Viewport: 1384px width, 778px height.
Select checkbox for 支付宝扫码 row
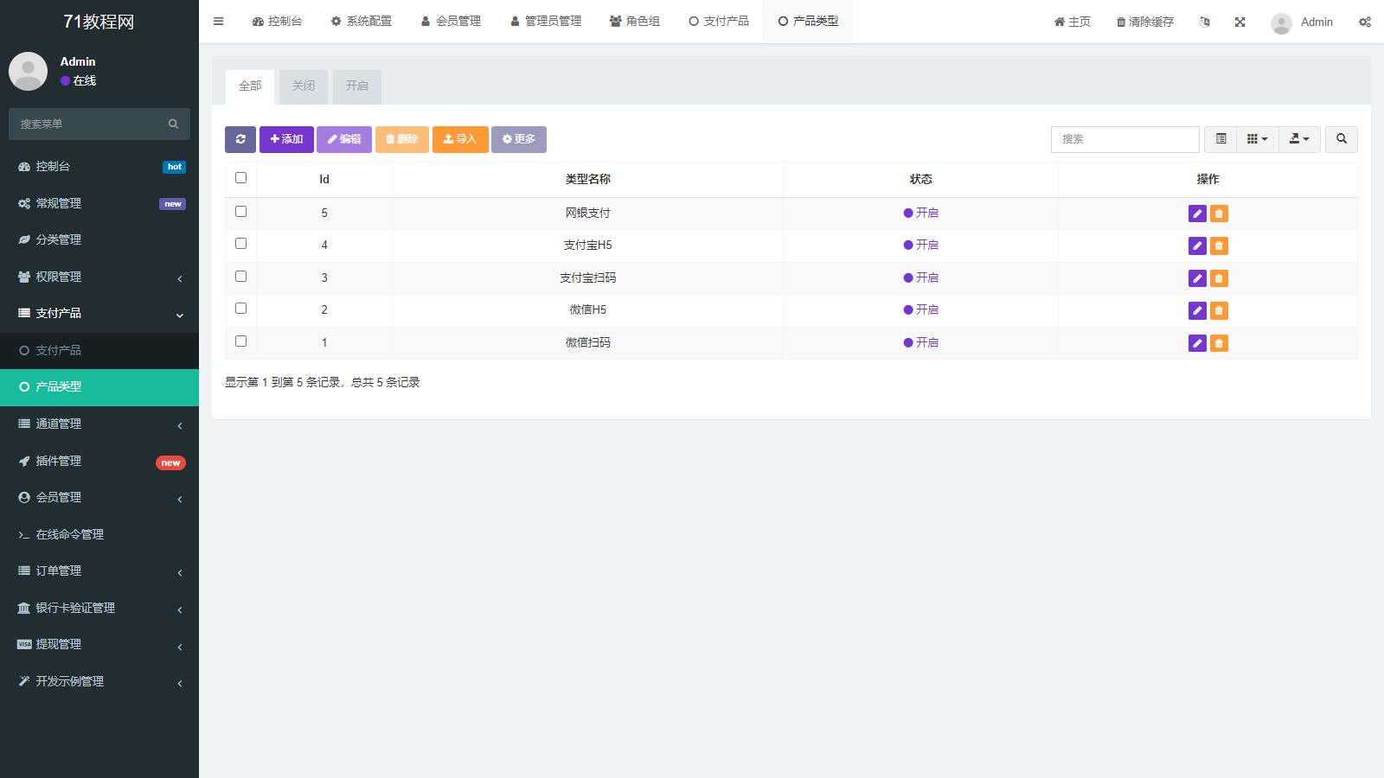[241, 277]
